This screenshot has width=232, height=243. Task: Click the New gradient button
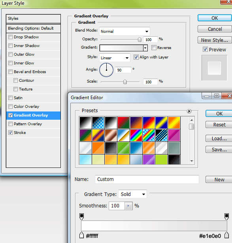coord(219,179)
